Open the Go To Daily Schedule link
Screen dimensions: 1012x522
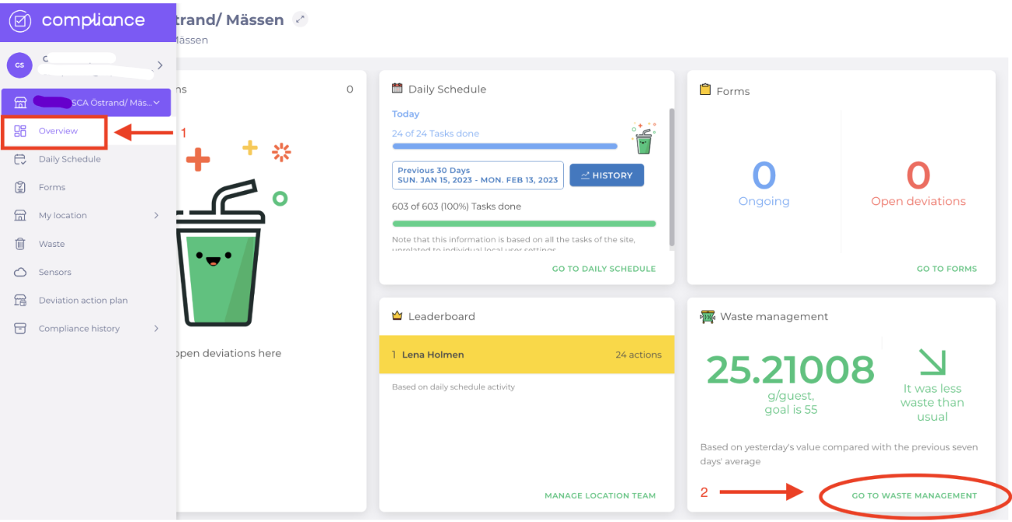click(604, 269)
